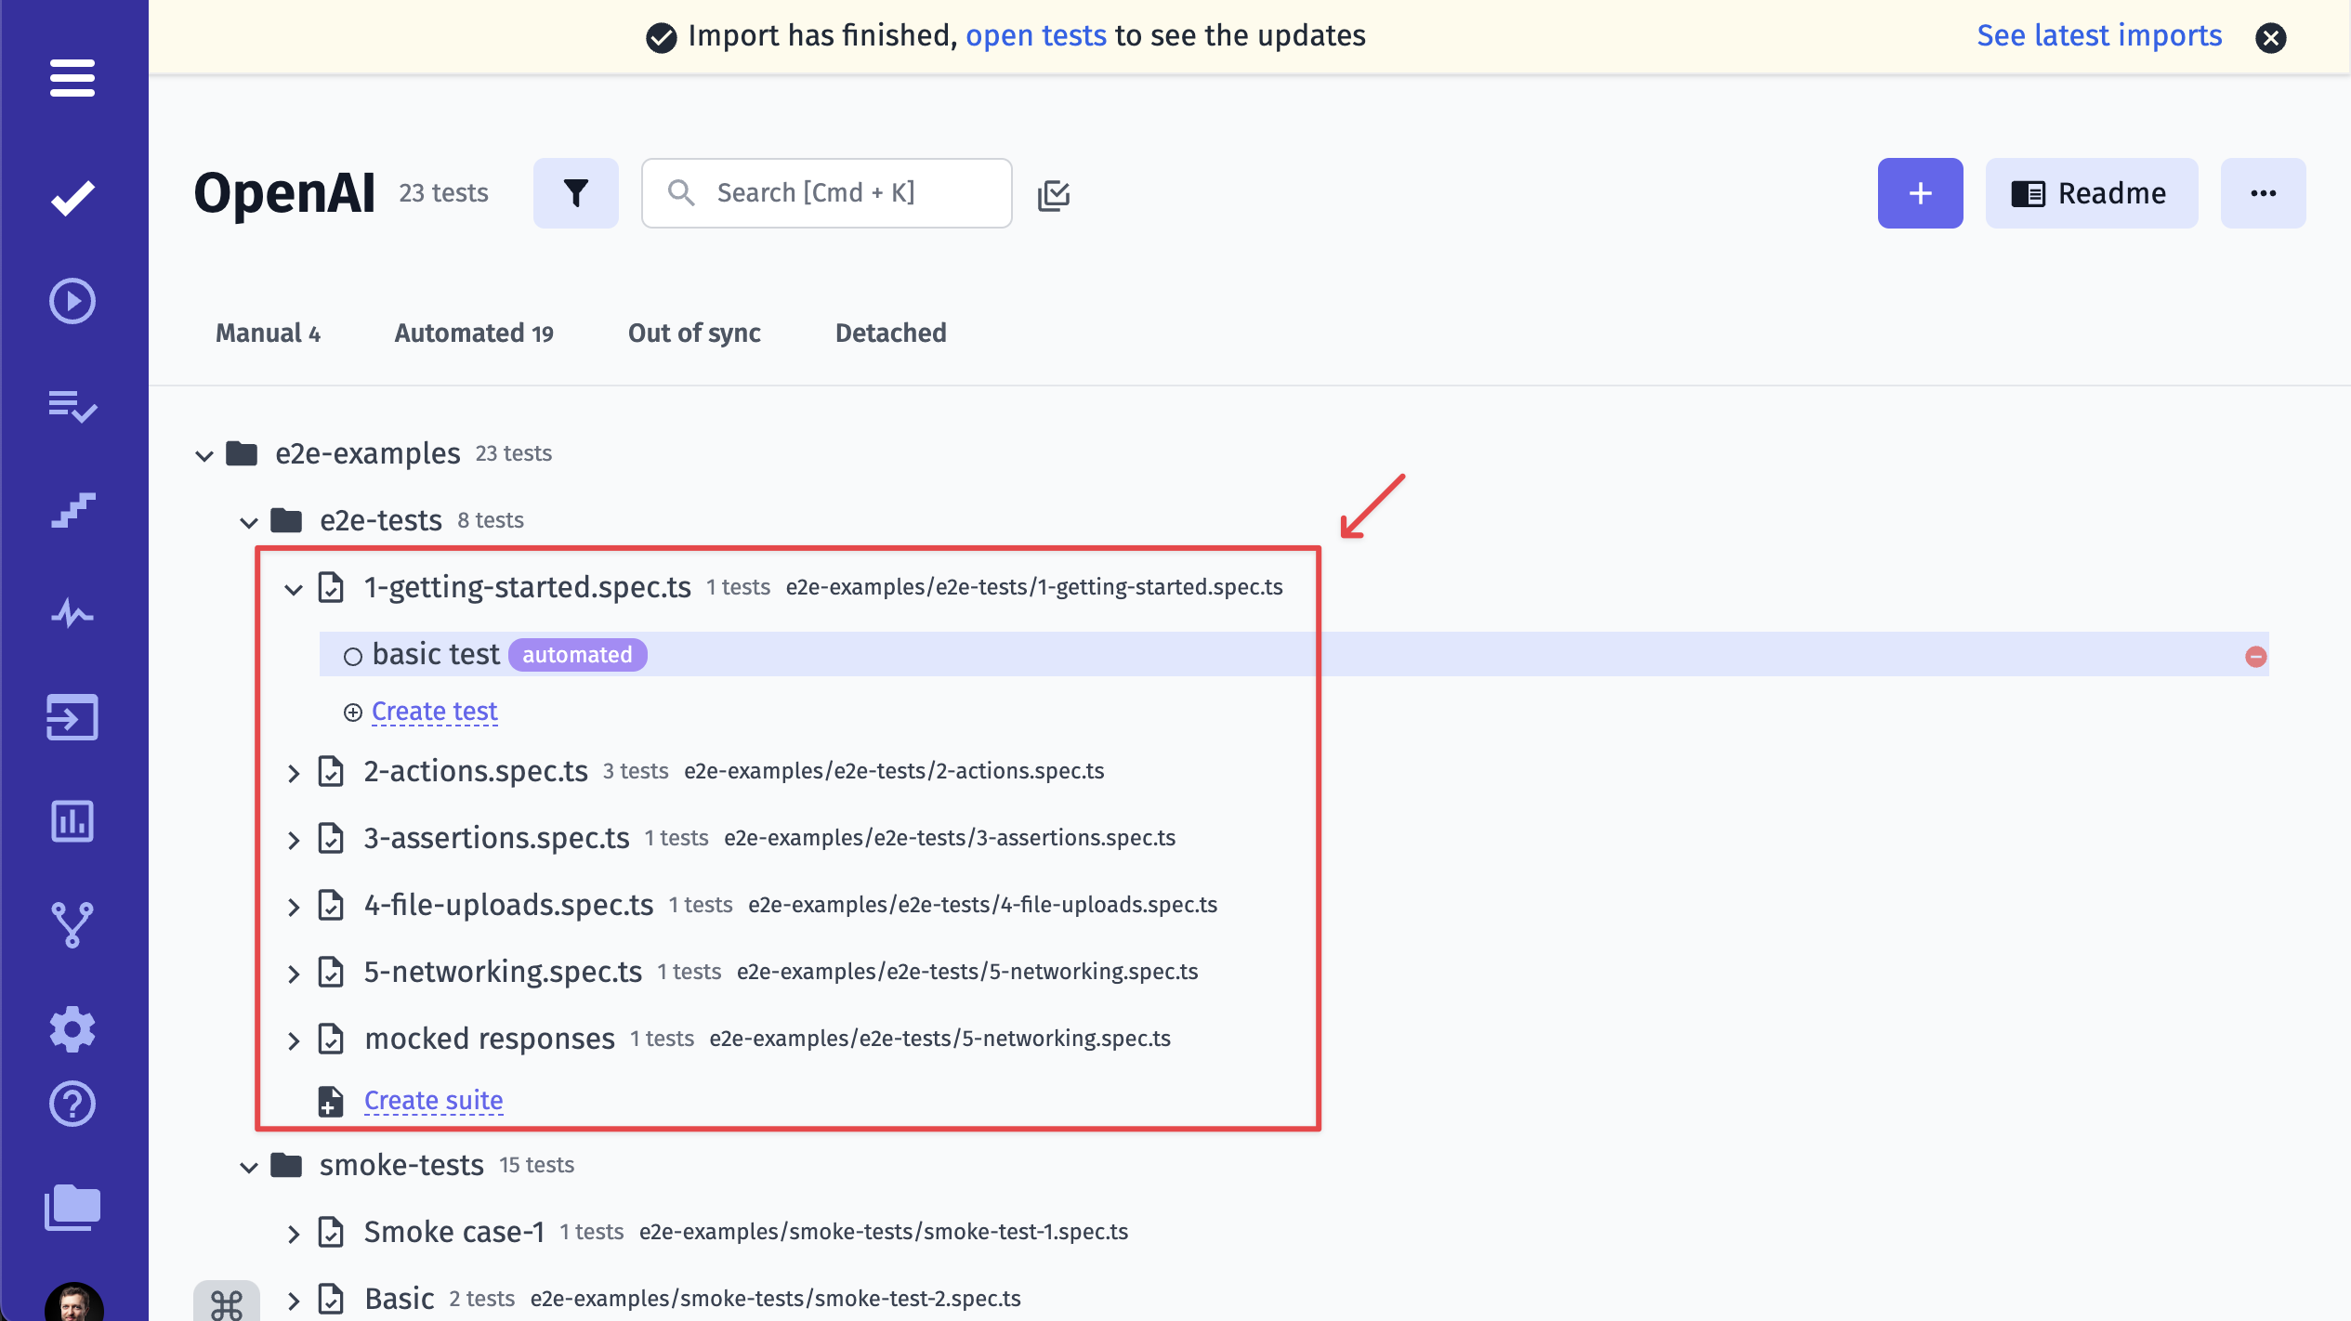Toggle the basic test automated badge
This screenshot has height=1321, width=2351.
[576, 654]
